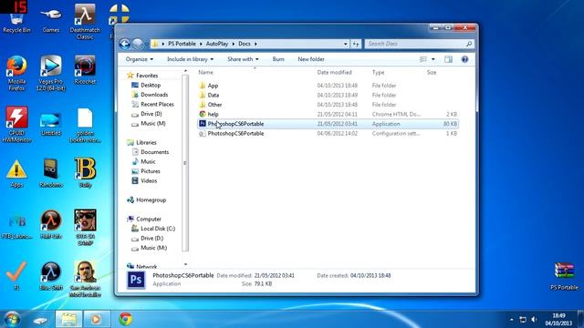Sort files by Date modified column

point(335,73)
